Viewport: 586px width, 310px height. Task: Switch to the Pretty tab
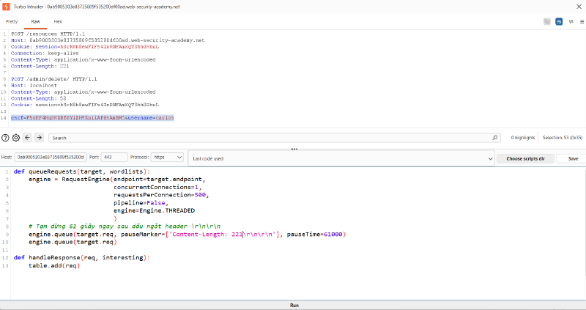pyautogui.click(x=12, y=22)
